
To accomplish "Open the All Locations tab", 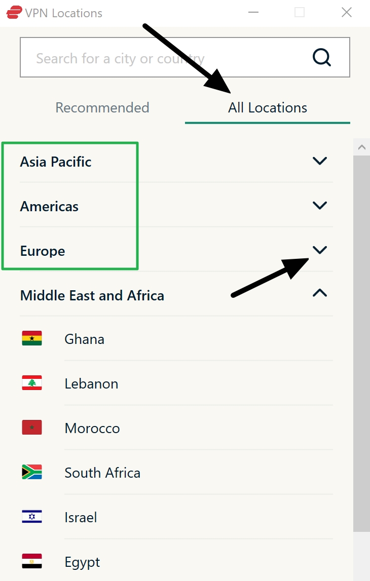I will pos(267,107).
